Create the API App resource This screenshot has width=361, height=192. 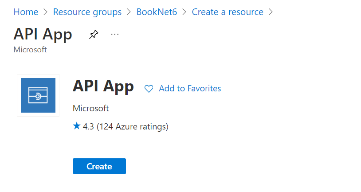pyautogui.click(x=99, y=166)
